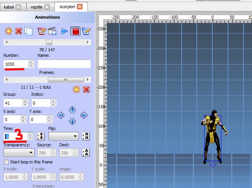Open the Transparency dropdown
This screenshot has height=188, width=252.
(x=19, y=153)
